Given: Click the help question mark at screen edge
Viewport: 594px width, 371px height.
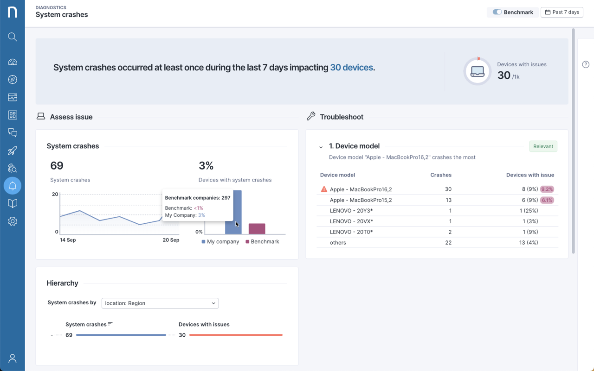Looking at the screenshot, I should (586, 64).
